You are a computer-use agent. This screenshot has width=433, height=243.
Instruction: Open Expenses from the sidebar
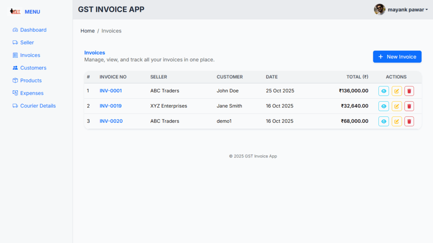[x=32, y=93]
